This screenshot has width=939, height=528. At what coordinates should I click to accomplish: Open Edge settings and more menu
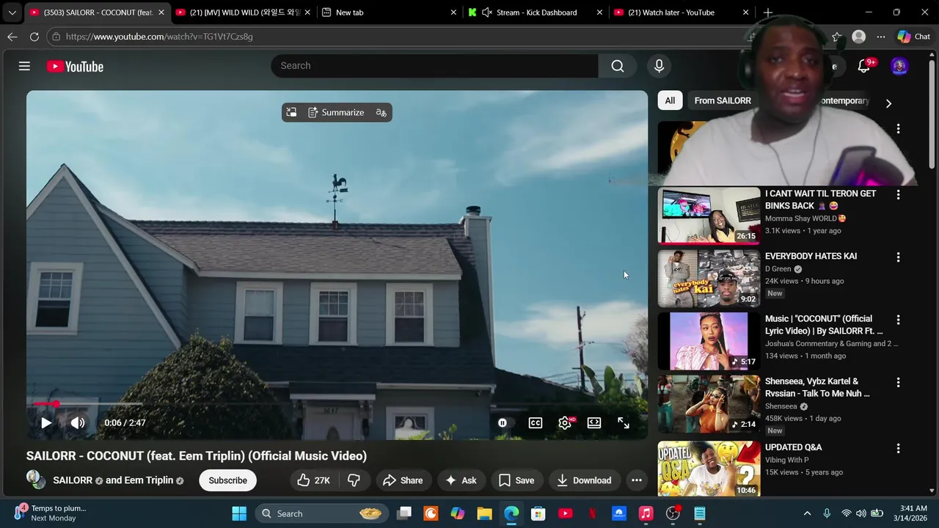(881, 36)
